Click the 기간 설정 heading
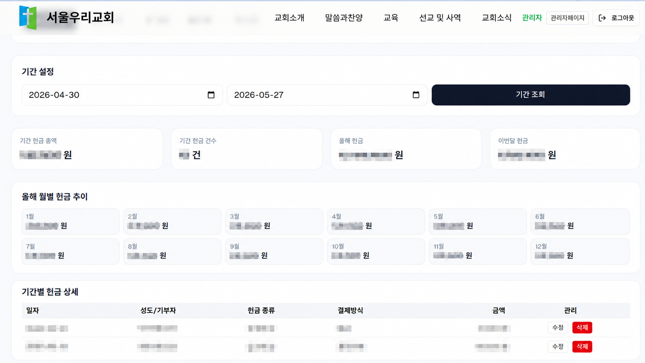 [38, 72]
